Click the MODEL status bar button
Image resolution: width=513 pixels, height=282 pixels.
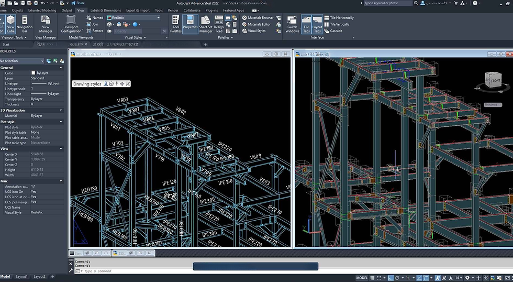pos(362,278)
